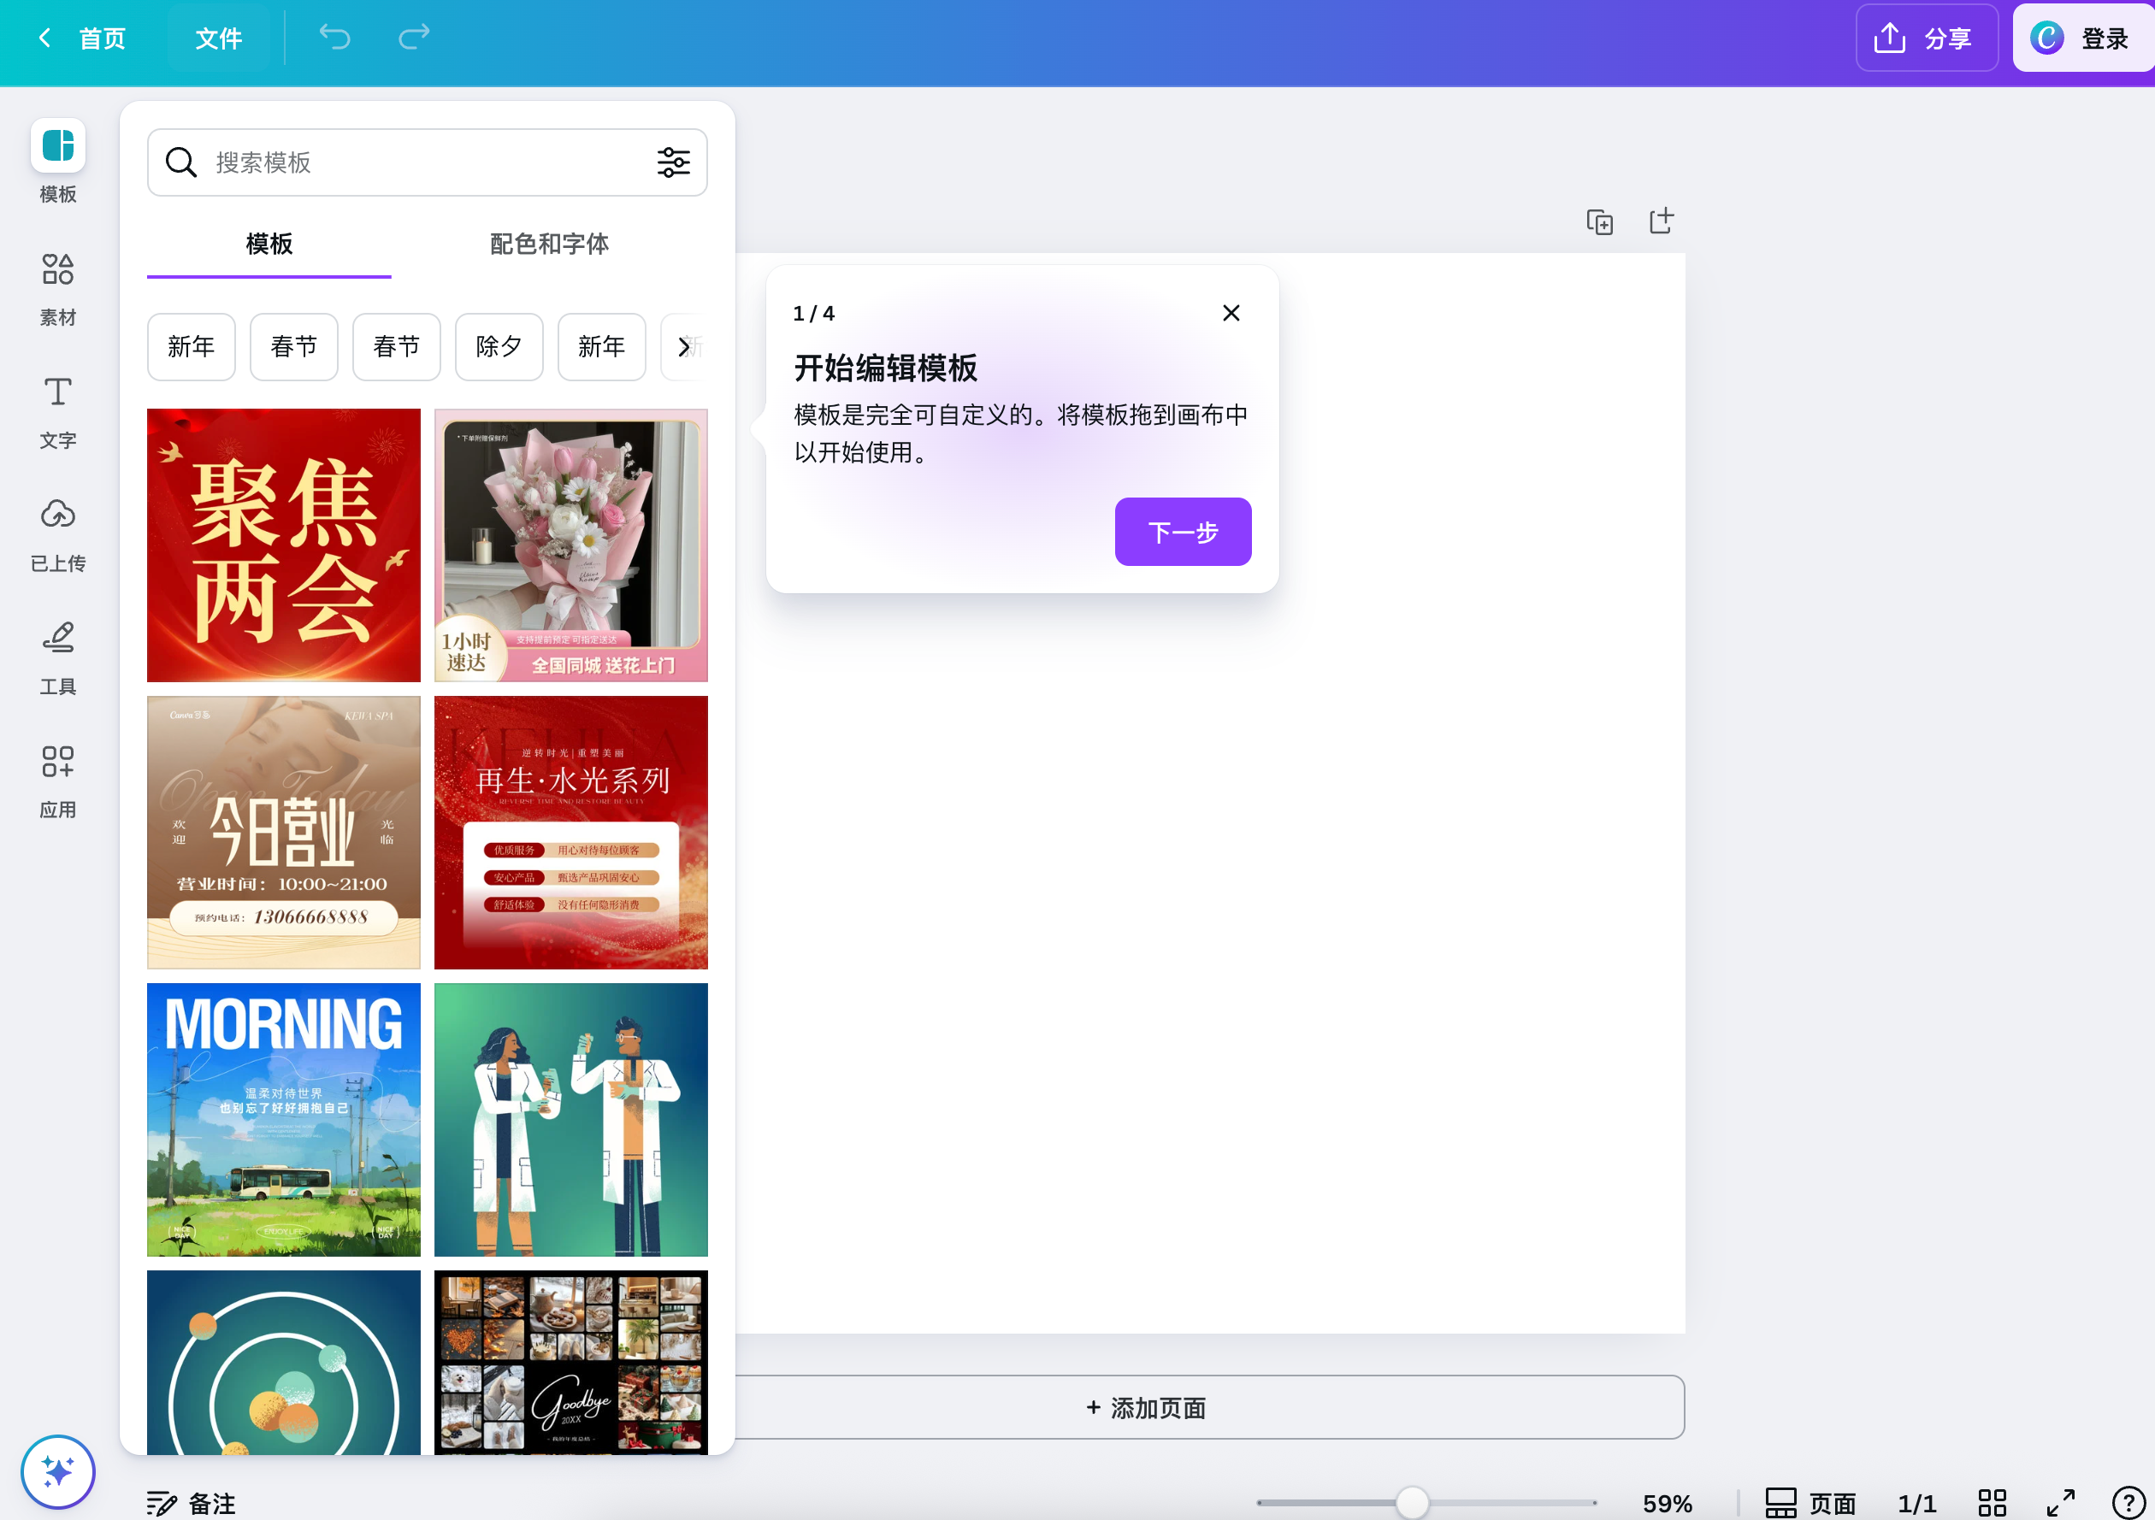
Task: Open filter settings icon in search box
Action: coord(673,162)
